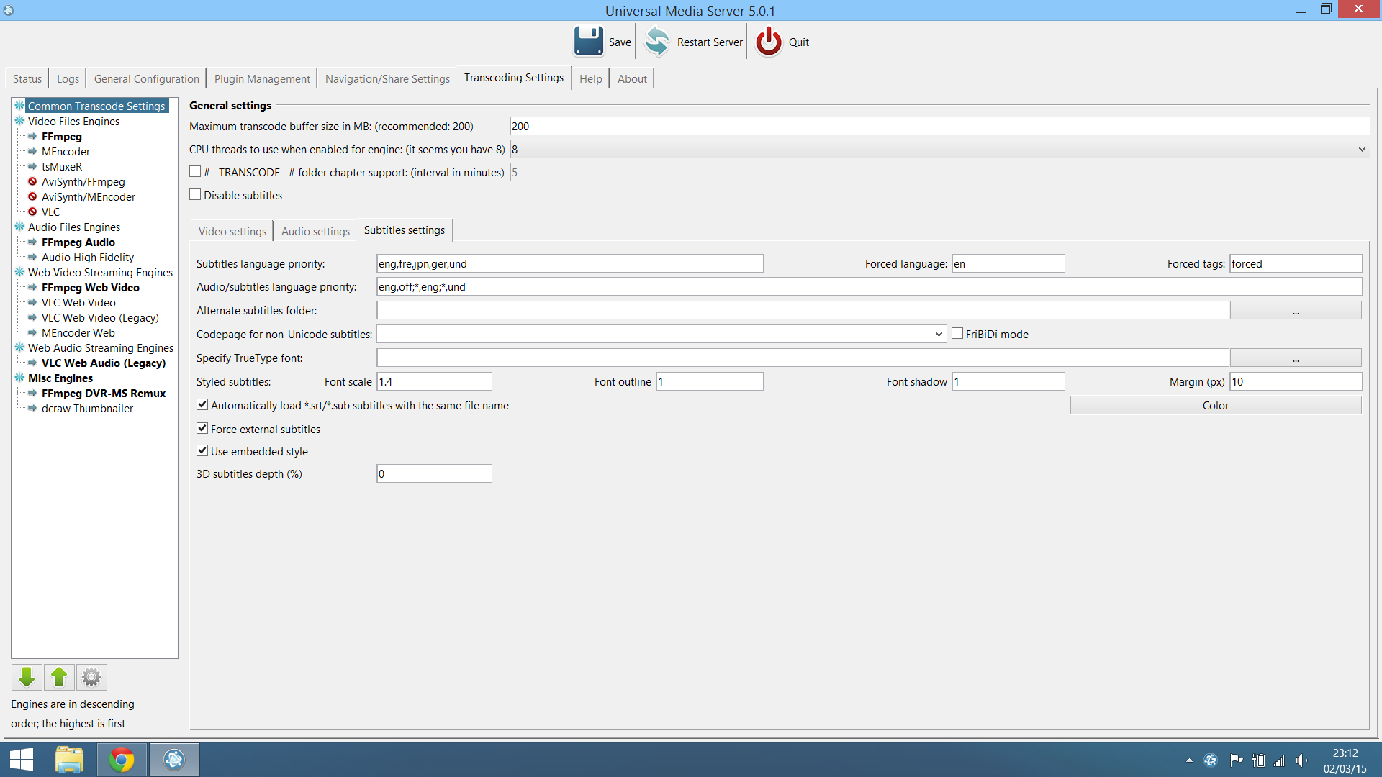Toggle the Disable subtitles checkbox
This screenshot has height=777, width=1382.
pyautogui.click(x=195, y=194)
